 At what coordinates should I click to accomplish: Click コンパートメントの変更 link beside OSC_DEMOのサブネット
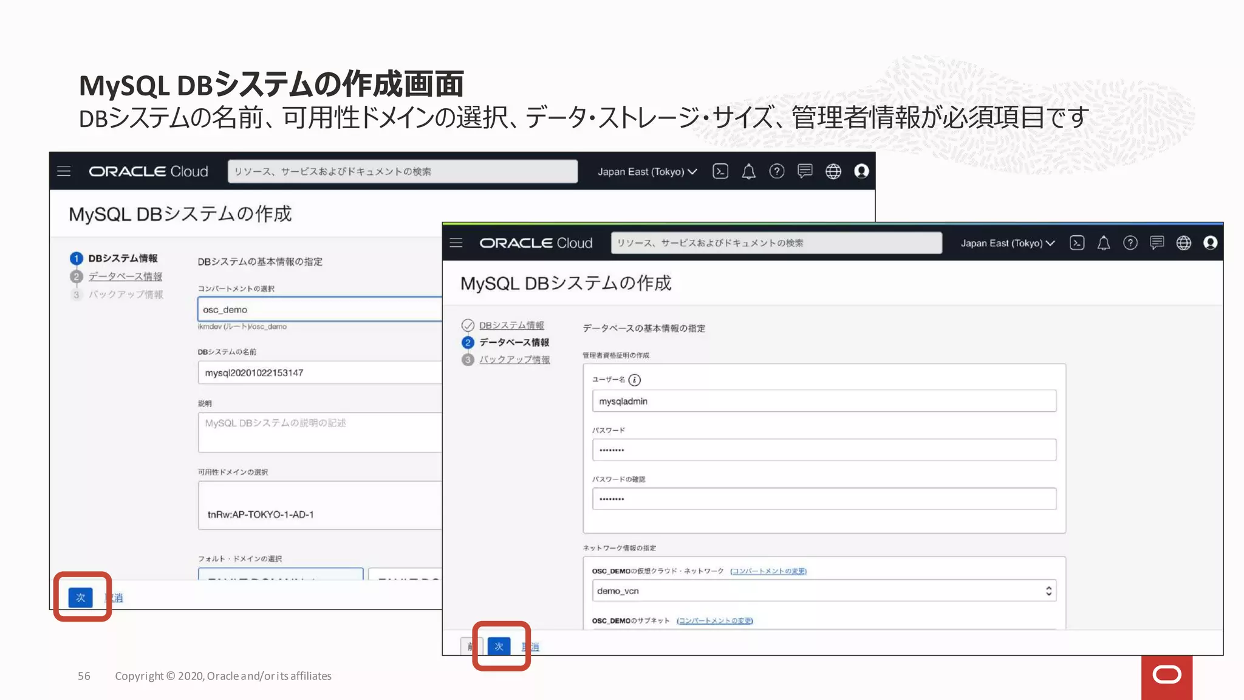coord(715,620)
